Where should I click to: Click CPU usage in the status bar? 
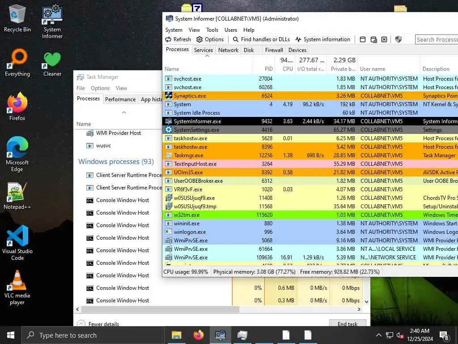point(186,272)
